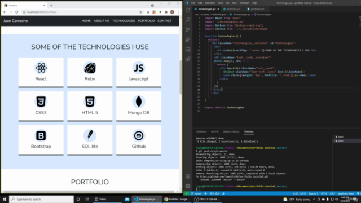Open the Accounts menu in VS Code
This screenshot has width=361, height=203.
click(x=188, y=176)
